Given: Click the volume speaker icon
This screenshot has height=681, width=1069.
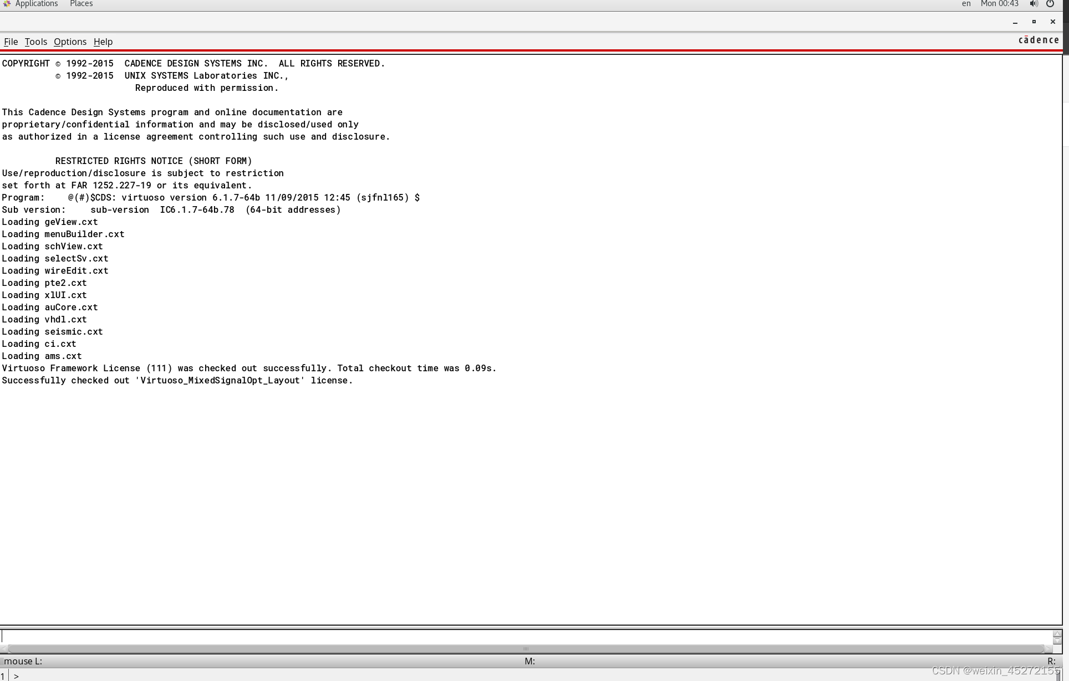Looking at the screenshot, I should pos(1034,4).
